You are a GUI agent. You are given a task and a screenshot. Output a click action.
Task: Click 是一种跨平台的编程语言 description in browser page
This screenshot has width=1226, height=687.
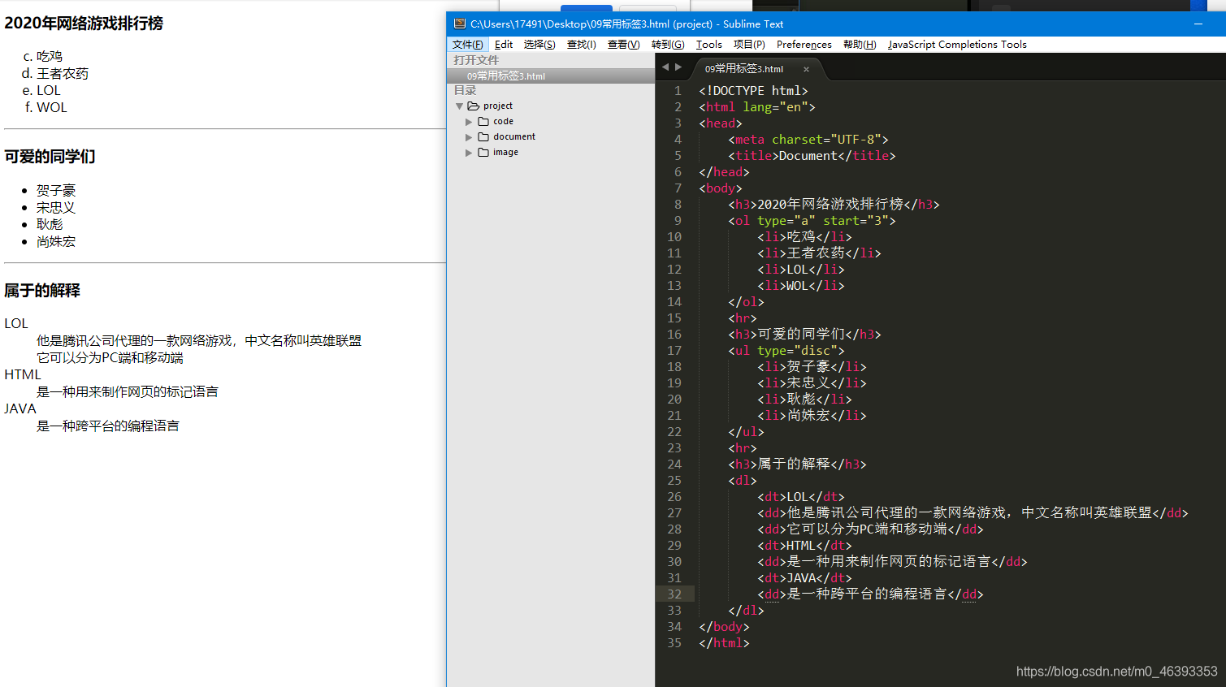pyautogui.click(x=108, y=426)
